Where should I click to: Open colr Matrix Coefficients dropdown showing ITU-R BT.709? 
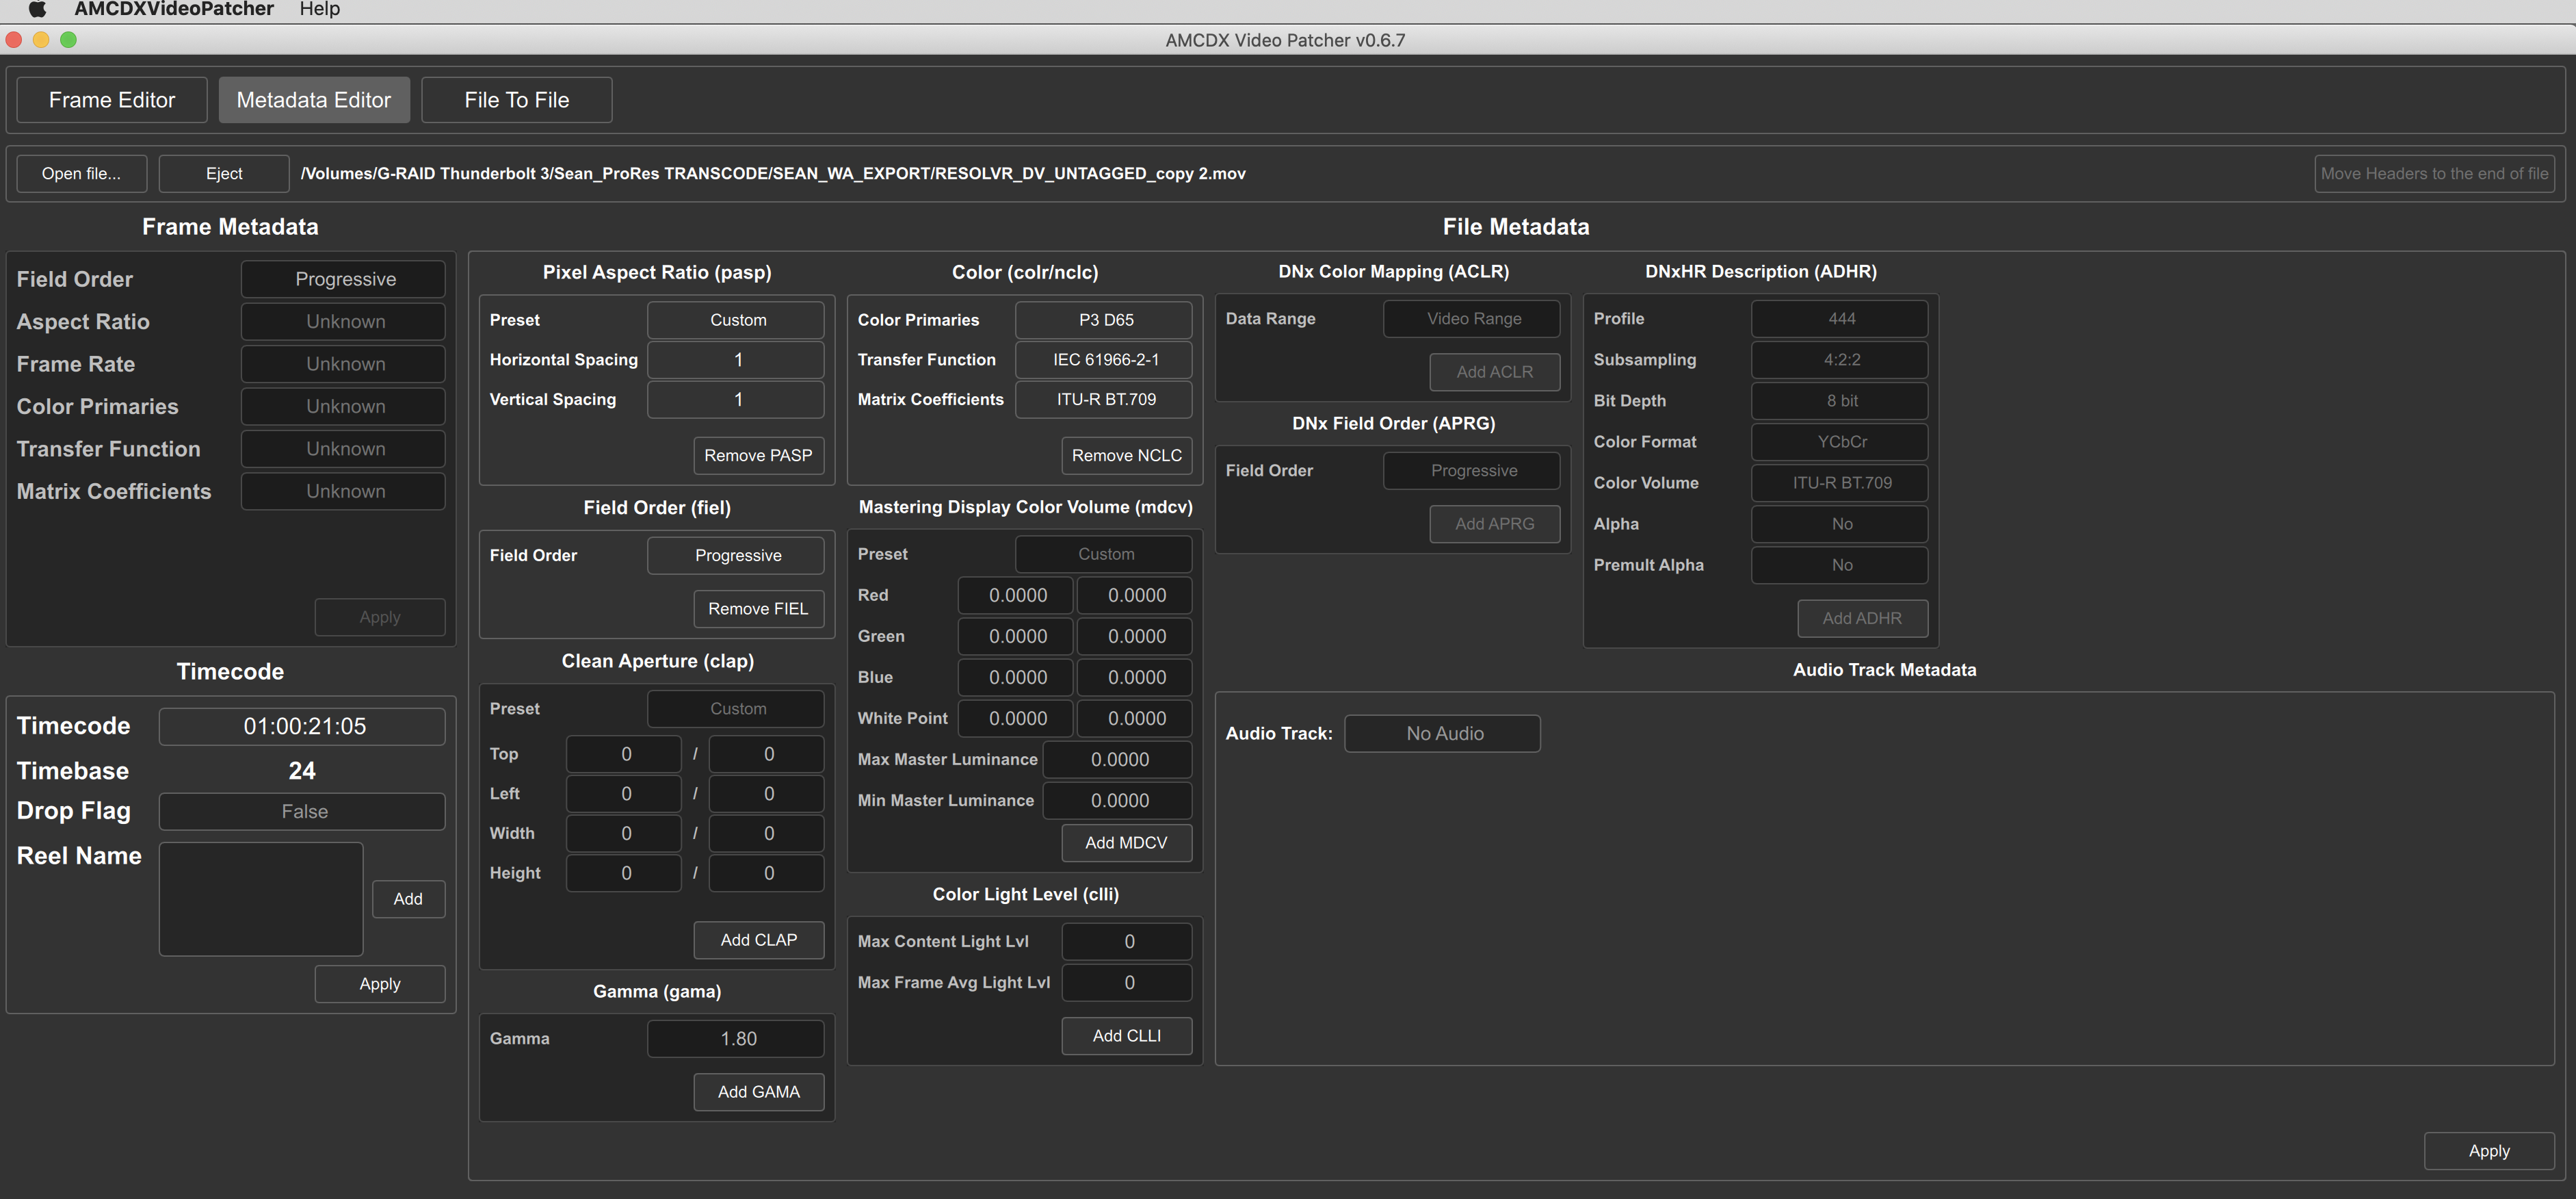pyautogui.click(x=1104, y=400)
